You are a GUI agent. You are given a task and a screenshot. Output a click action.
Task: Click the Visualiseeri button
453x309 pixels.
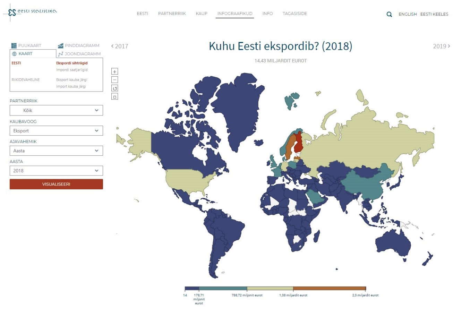[56, 184]
